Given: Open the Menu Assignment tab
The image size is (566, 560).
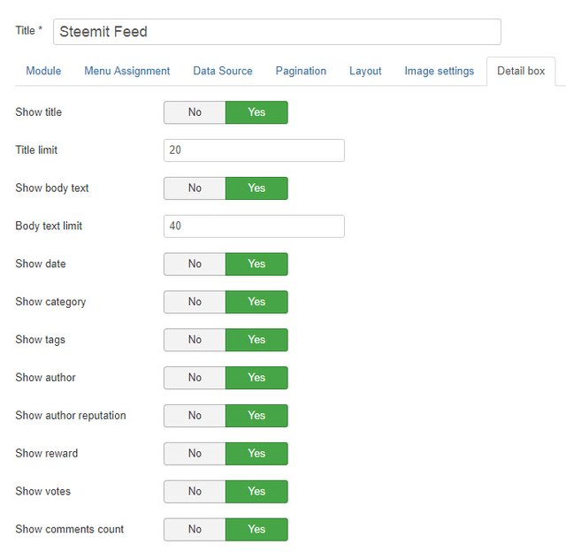Looking at the screenshot, I should coord(127,71).
